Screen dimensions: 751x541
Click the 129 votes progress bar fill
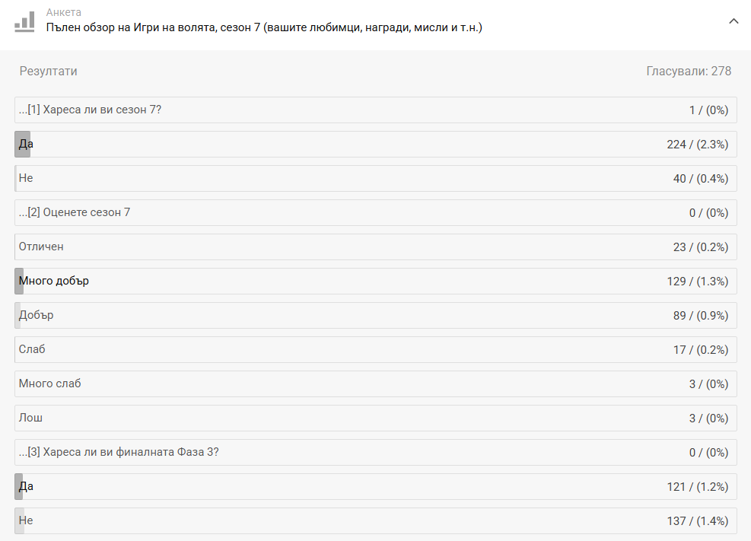tap(19, 282)
